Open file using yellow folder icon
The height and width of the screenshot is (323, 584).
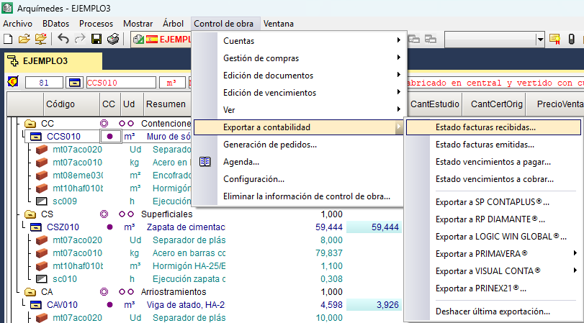[x=24, y=39]
